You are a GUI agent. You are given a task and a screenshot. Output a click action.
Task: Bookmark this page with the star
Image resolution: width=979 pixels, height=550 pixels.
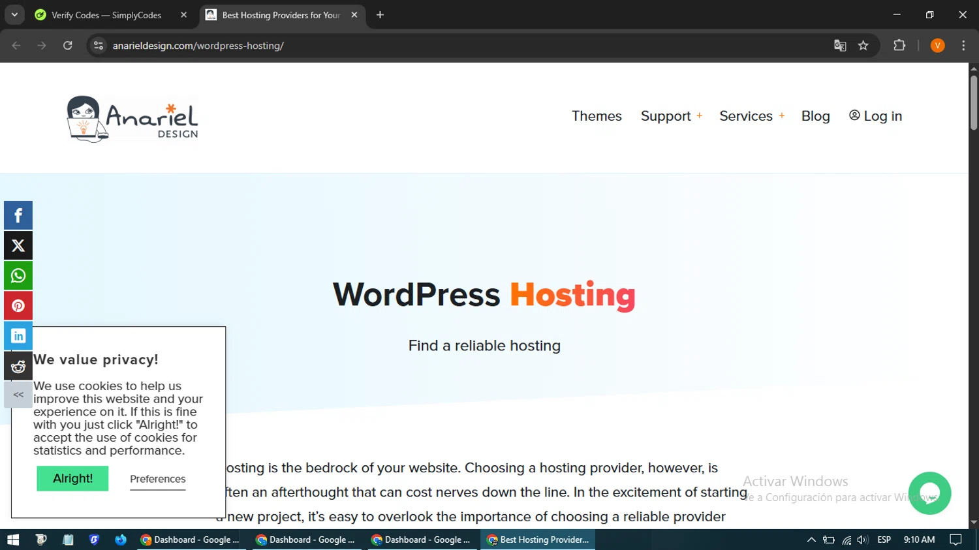tap(863, 46)
